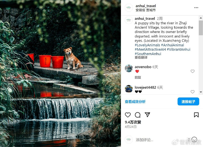Open the 安徽省 宣城市 location link
This screenshot has width=203, height=147.
point(146,10)
